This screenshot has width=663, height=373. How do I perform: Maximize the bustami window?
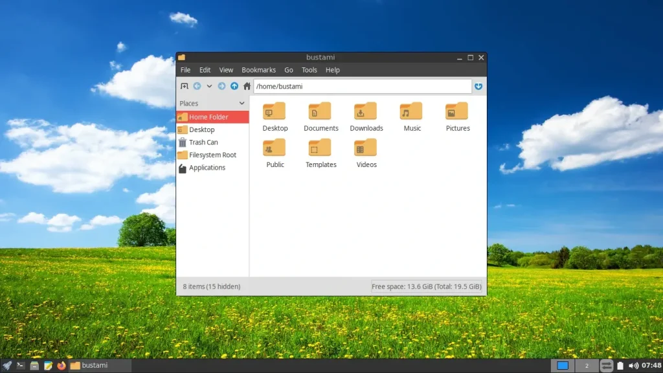(470, 58)
